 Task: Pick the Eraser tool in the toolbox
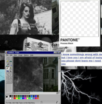point(7,61)
